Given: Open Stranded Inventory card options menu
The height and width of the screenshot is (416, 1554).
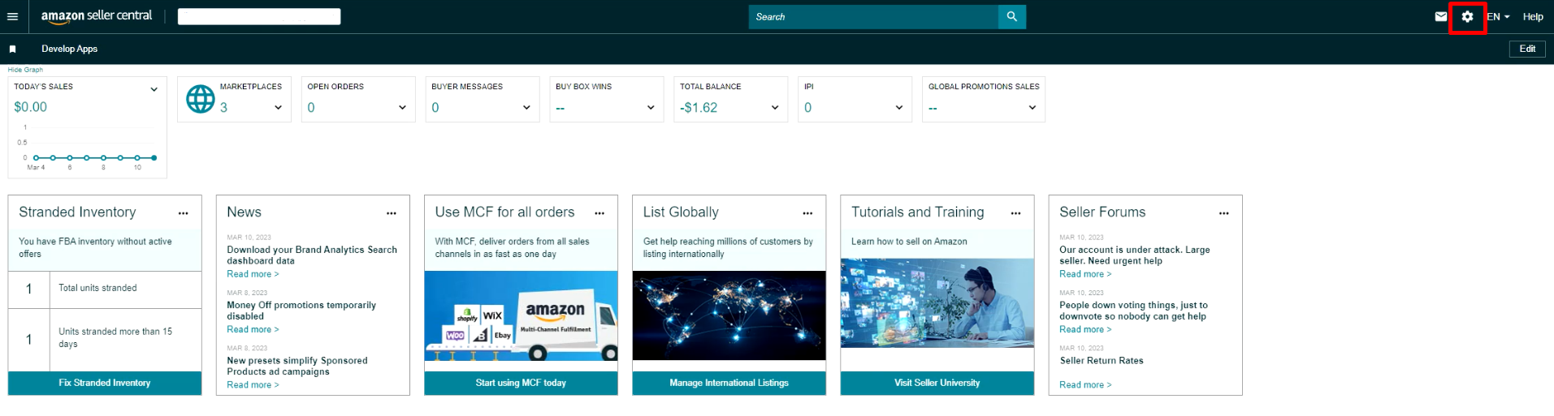Looking at the screenshot, I should point(183,213).
